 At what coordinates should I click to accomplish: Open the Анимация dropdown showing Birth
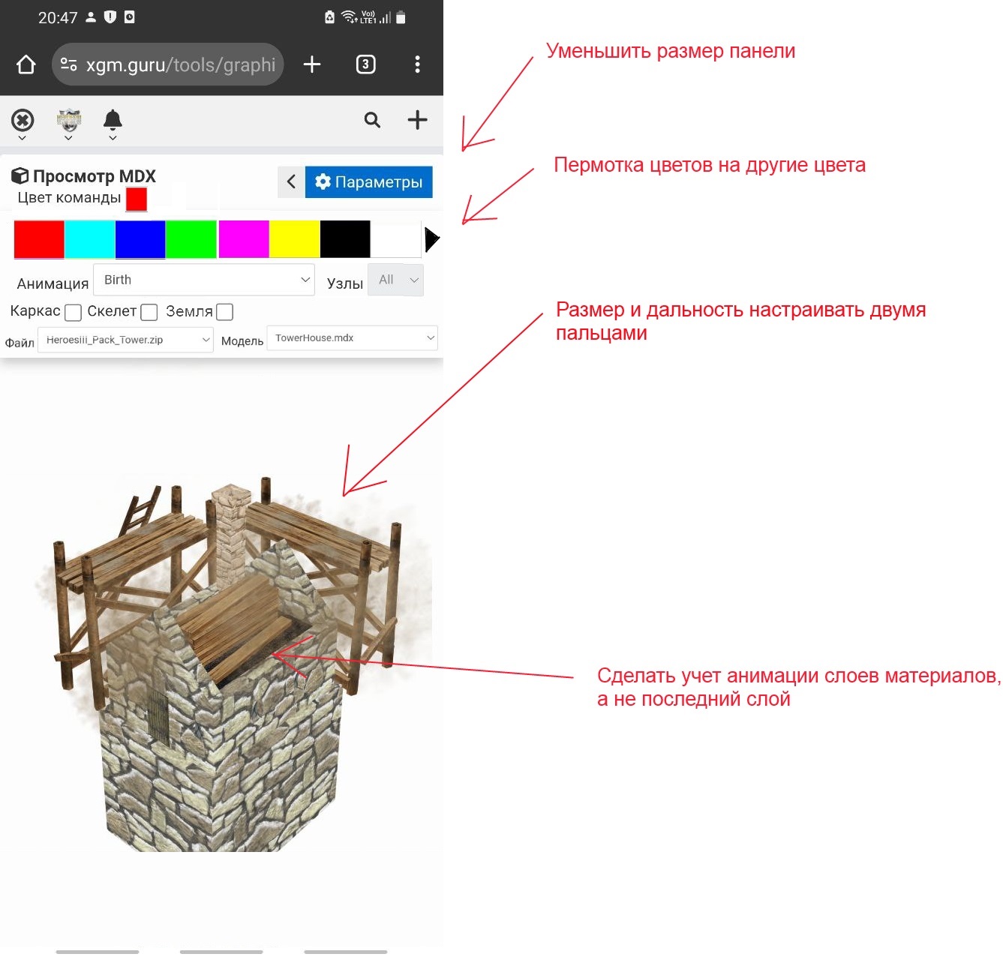pos(204,280)
